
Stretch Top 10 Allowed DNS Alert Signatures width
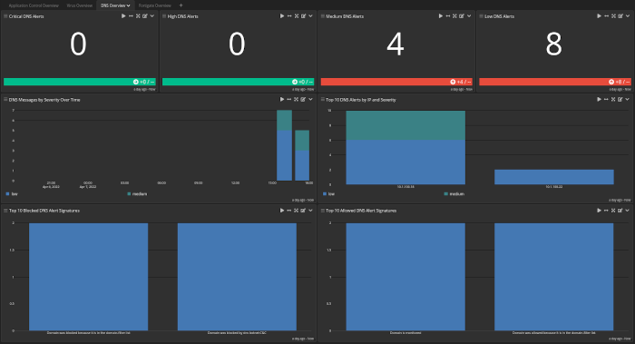(x=606, y=211)
